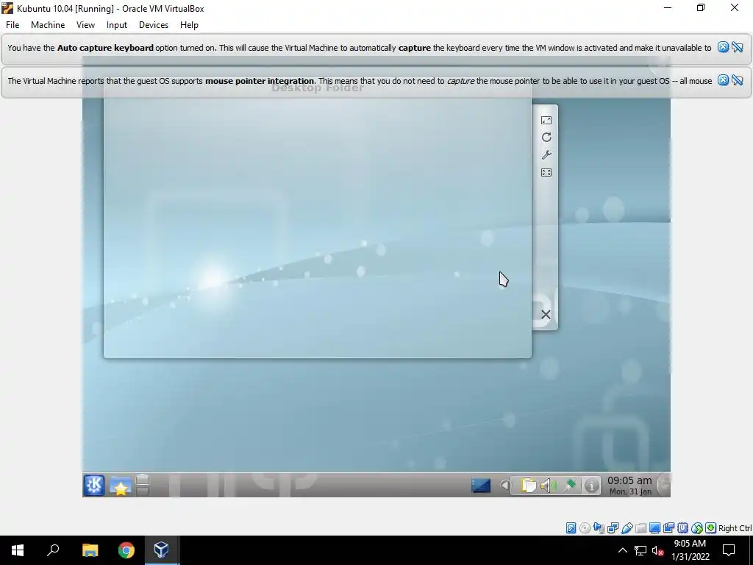Open KMix volume icon in KDE tray
The width and height of the screenshot is (753, 565).
[548, 486]
